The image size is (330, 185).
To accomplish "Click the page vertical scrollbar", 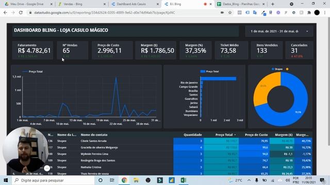I will tap(328, 82).
